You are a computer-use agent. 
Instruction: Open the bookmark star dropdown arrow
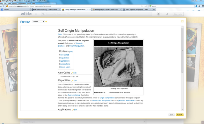tap(144, 6)
